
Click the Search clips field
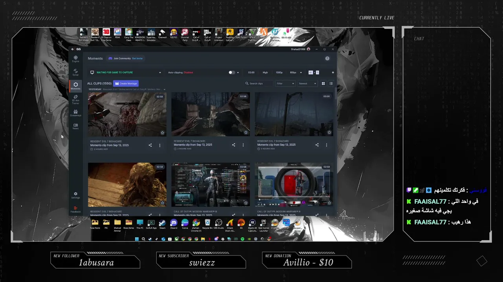259,83
